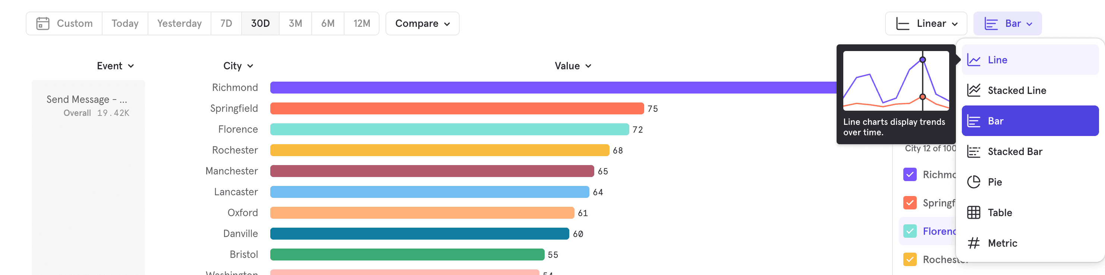Screen dimensions: 1105x275
Task: Click the Custom date range calendar icon
Action: coord(43,23)
